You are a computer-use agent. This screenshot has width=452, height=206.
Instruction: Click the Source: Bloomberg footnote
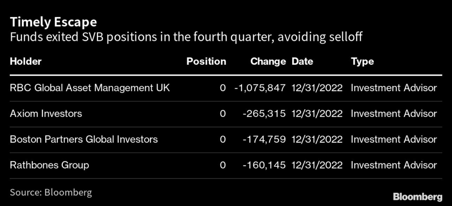51,193
